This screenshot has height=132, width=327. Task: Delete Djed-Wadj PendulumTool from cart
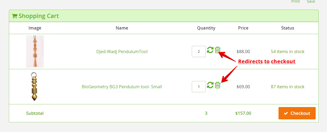point(218,50)
